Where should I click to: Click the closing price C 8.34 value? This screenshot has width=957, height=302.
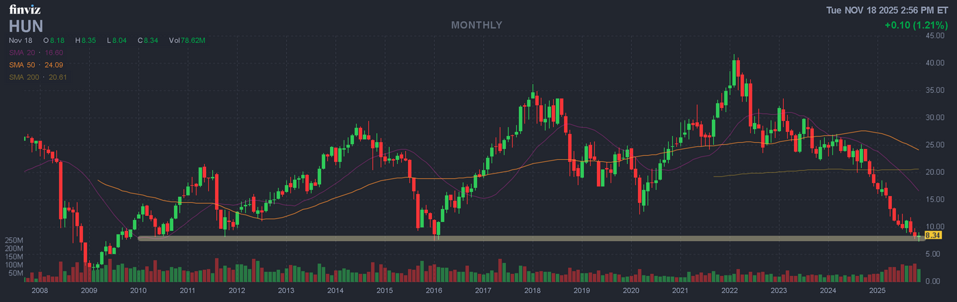[x=148, y=41]
